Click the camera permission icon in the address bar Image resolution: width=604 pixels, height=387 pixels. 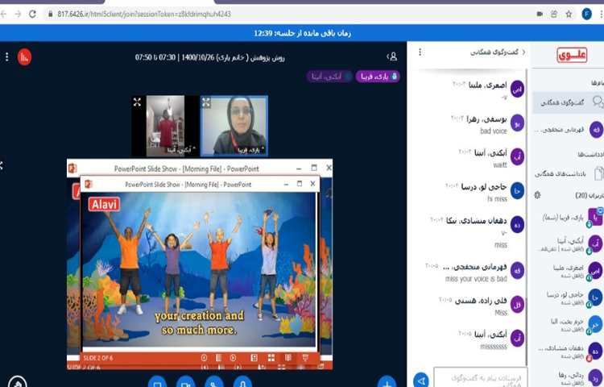tap(540, 14)
